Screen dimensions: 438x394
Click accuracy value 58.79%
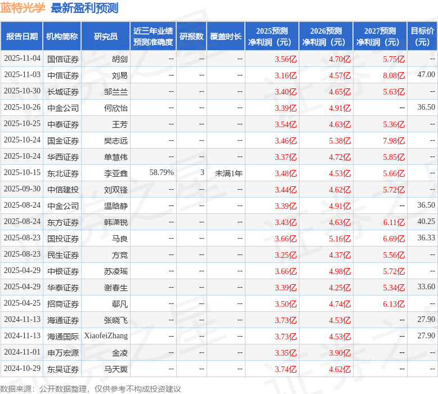[x=162, y=173]
